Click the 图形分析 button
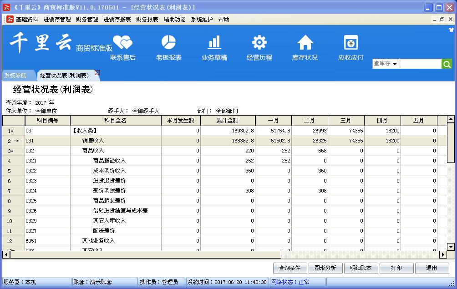This screenshot has height=289, width=457. pos(325,268)
